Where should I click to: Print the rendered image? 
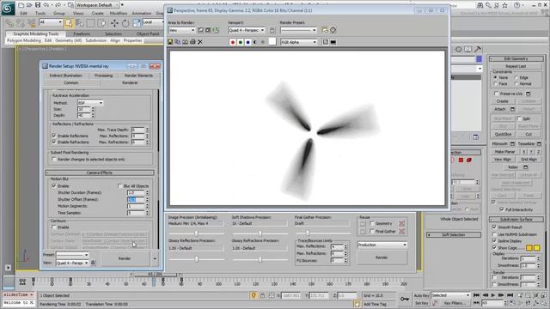tap(192, 42)
